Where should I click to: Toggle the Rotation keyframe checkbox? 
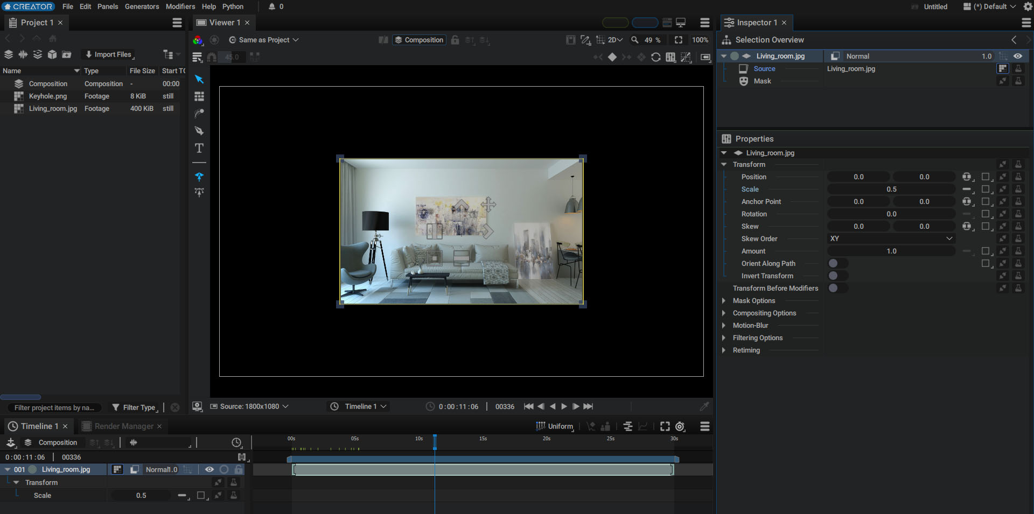pos(986,214)
